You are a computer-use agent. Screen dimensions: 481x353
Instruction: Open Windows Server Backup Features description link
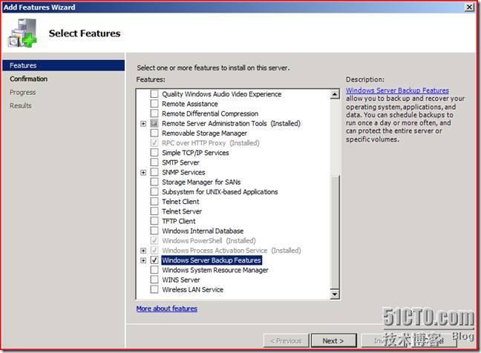397,90
